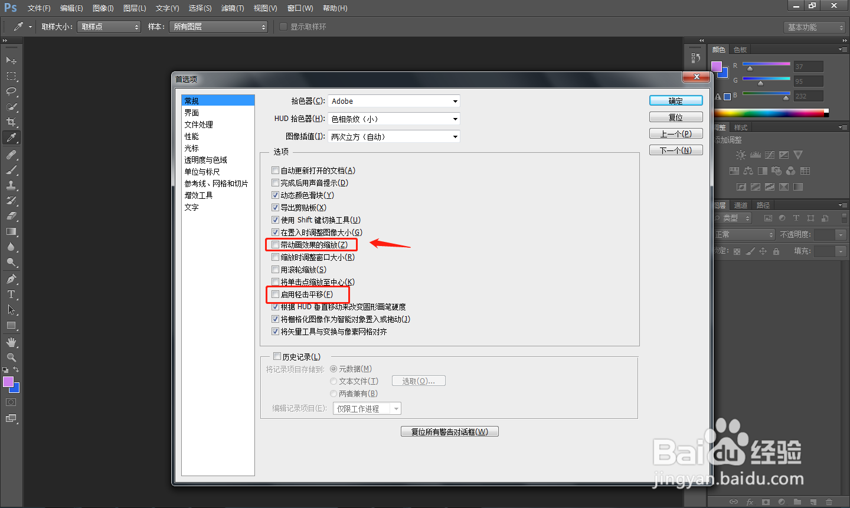Uncheck 导出剪贴板 option

tap(275, 208)
